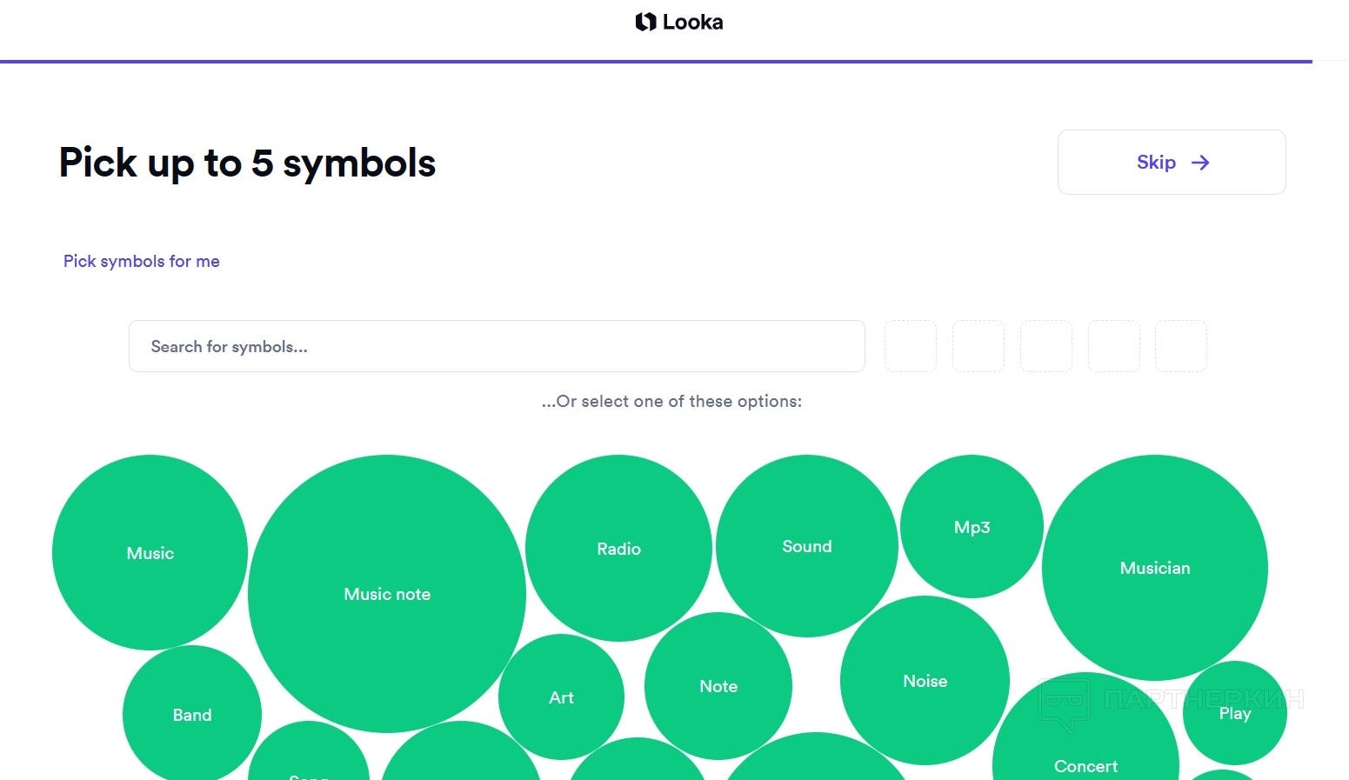
Task: Pick the Radio symbol bubble
Action: coord(618,549)
